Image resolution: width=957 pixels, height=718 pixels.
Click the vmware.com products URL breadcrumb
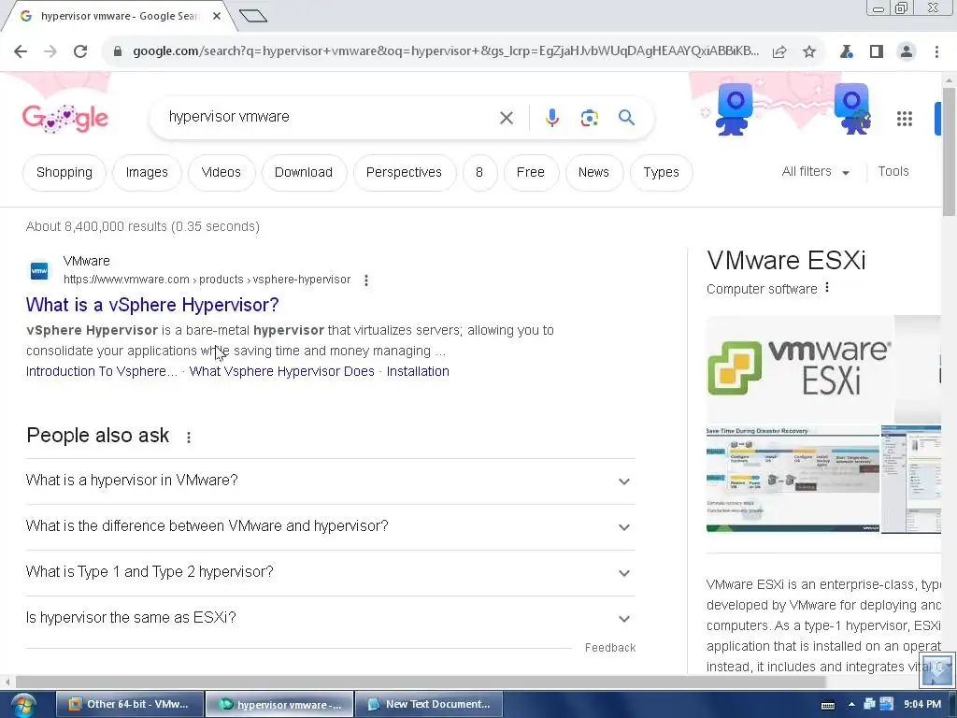tap(207, 280)
